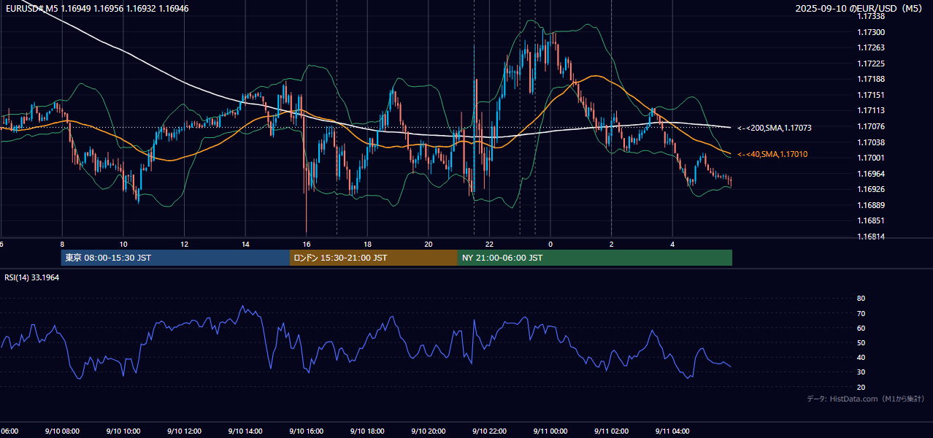This screenshot has width=933, height=438.
Task: Click price axis value 1.16926
Action: (x=870, y=189)
